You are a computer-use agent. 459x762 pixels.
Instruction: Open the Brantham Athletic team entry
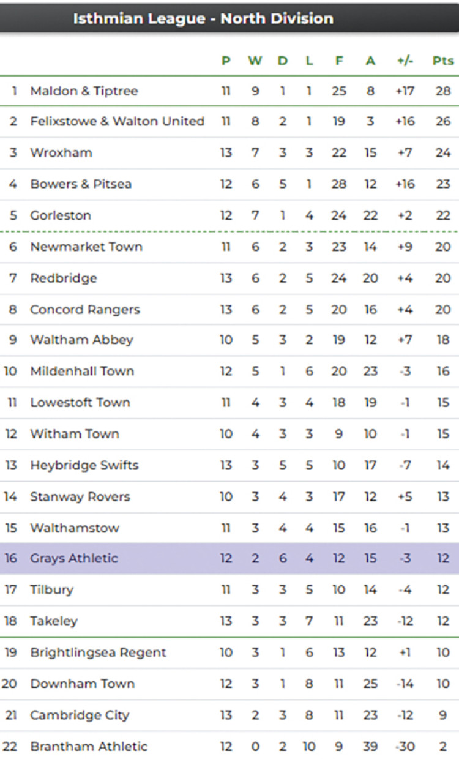pos(89,746)
